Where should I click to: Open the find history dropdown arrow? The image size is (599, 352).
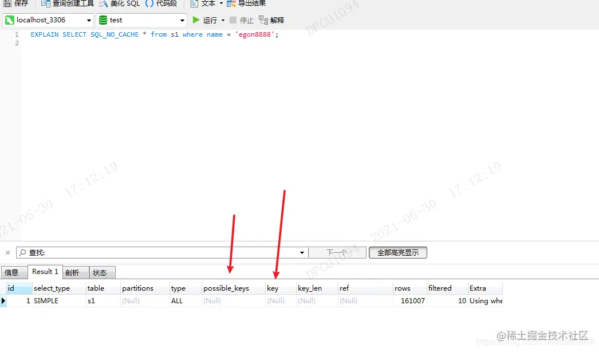302,252
